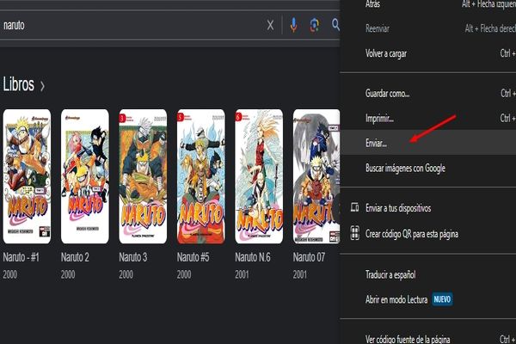Clear the search box with the X icon
The height and width of the screenshot is (344, 516).
(x=270, y=25)
